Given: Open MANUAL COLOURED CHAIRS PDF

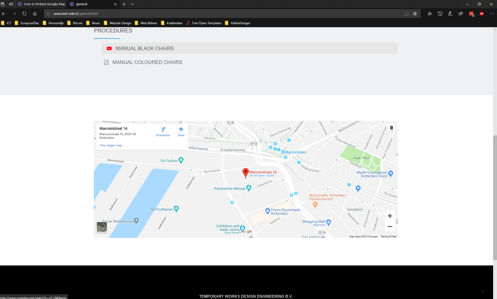Looking at the screenshot, I should [x=147, y=62].
